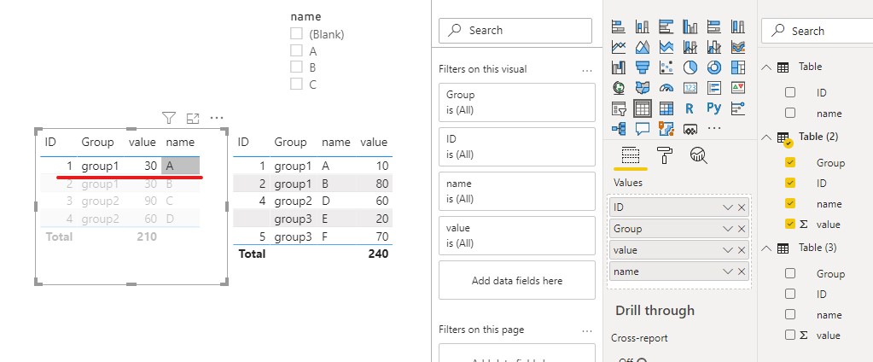Check option A in the name slicer
Screen dimensions: 873x362
click(296, 50)
